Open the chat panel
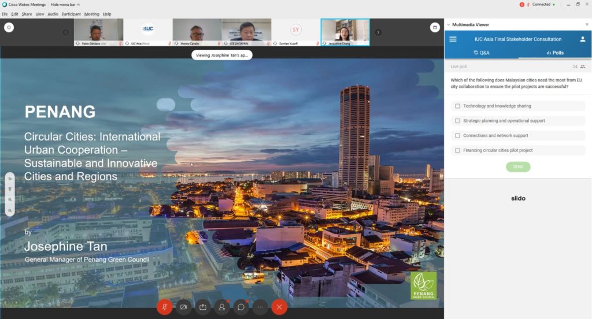Viewport: 592px width, 319px height. click(241, 307)
